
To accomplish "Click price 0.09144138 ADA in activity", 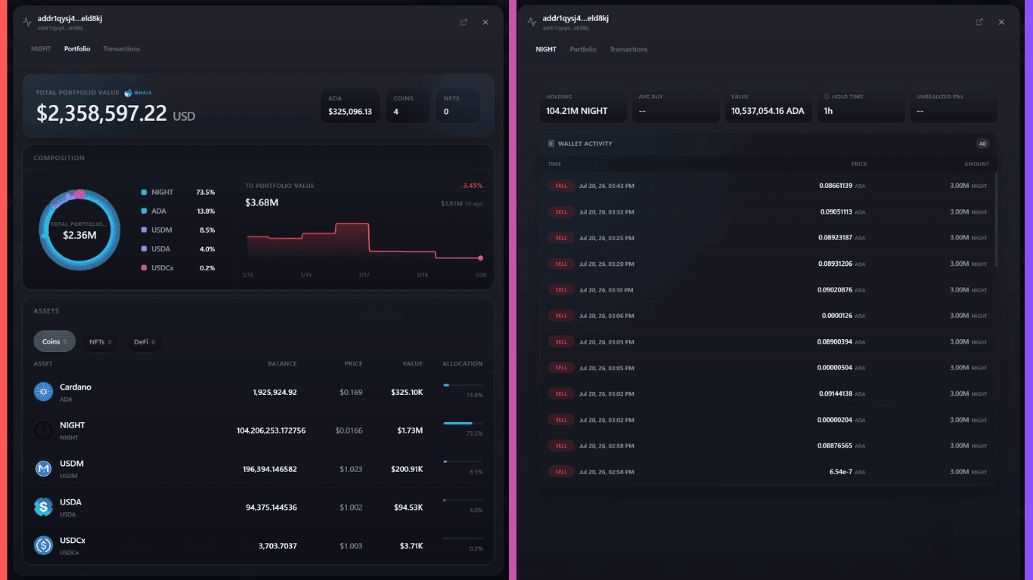I will [x=835, y=393].
